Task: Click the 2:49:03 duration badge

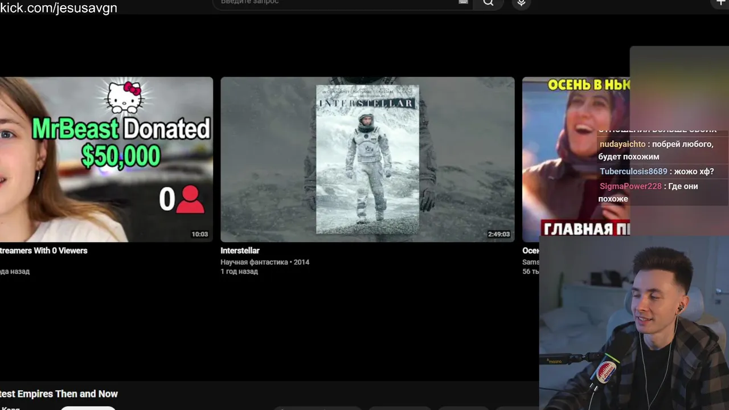Action: pos(498,234)
